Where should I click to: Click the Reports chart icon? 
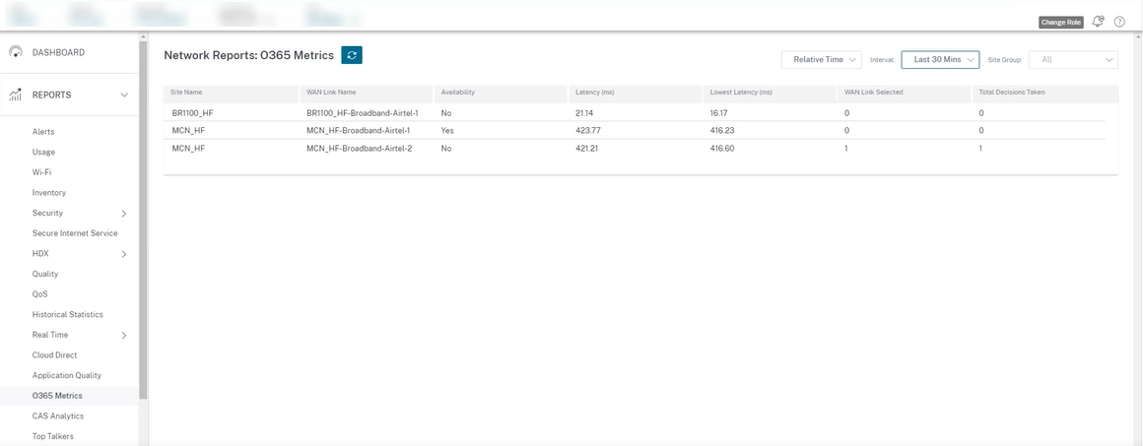[x=16, y=95]
